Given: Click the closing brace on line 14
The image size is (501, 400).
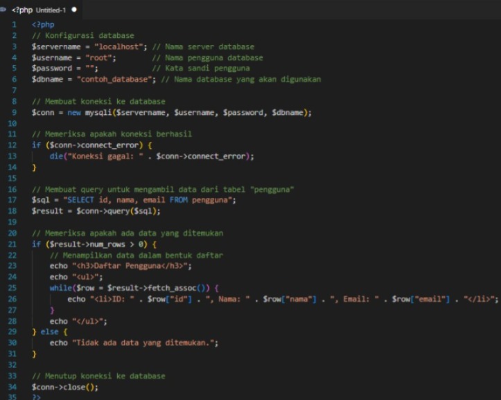Looking at the screenshot, I should point(34,167).
